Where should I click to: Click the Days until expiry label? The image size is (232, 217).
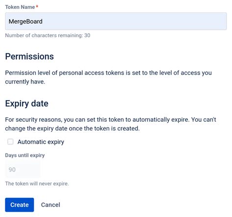click(x=25, y=155)
